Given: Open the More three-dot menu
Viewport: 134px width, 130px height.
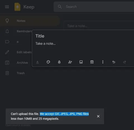Looking at the screenshot, I should tap(103, 62).
